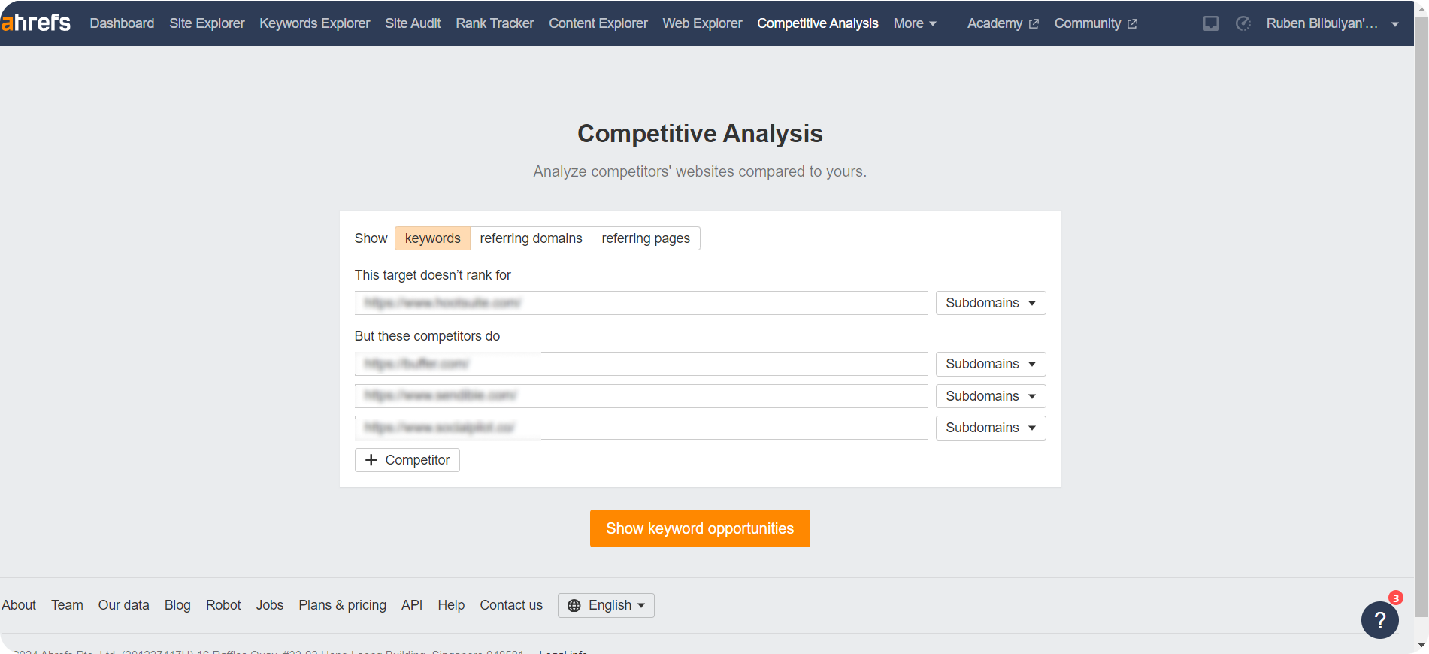
Task: Open Content Explorer
Action: coord(598,23)
